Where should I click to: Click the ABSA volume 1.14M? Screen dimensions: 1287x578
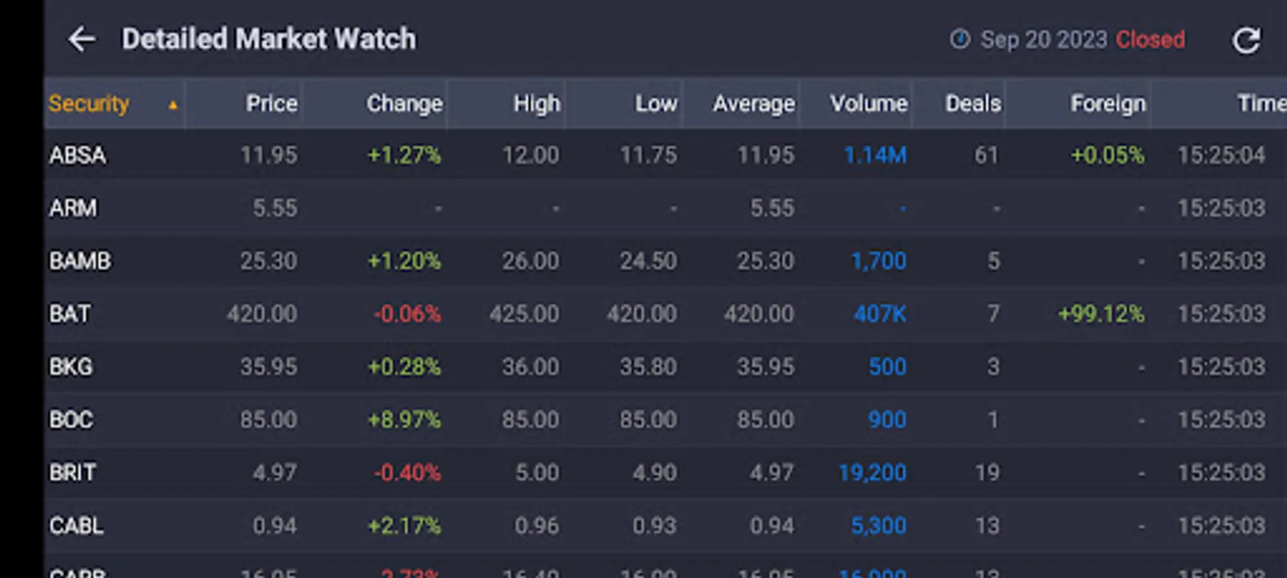(874, 155)
